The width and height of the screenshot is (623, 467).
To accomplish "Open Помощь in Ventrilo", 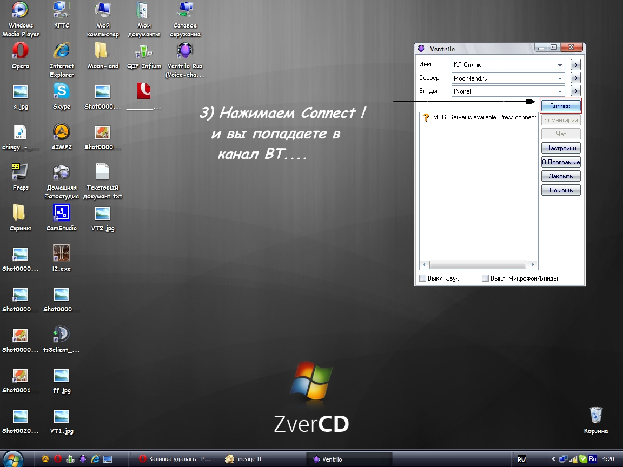I will pyautogui.click(x=561, y=190).
